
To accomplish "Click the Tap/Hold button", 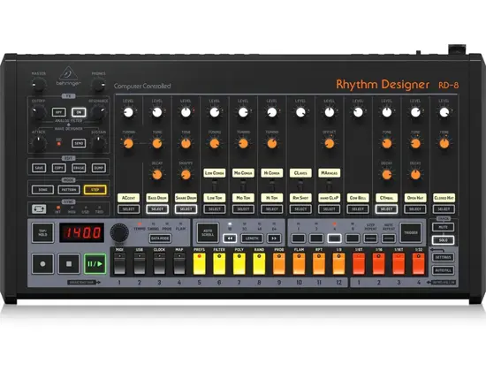I will [42, 233].
